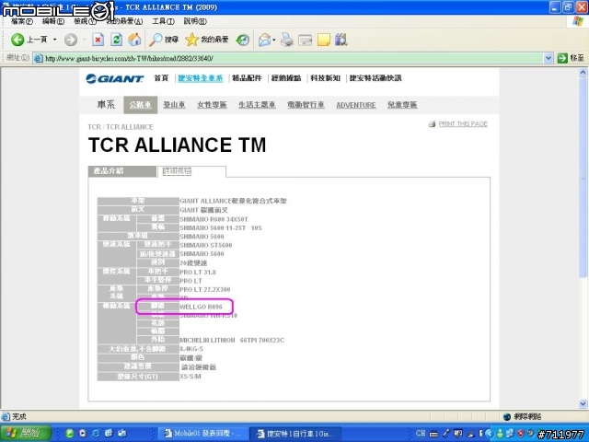The height and width of the screenshot is (442, 589).
Task: Click the printer icon beside PRINT THIS PAGE
Action: (x=432, y=123)
